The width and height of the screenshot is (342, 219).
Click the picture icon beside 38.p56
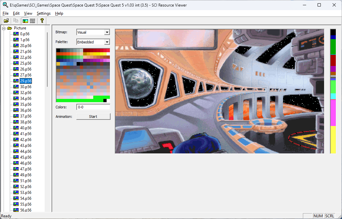point(16,122)
